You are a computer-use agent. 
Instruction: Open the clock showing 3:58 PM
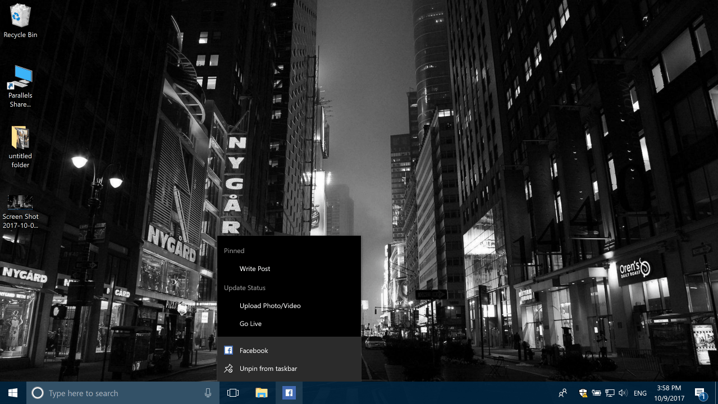(668, 393)
